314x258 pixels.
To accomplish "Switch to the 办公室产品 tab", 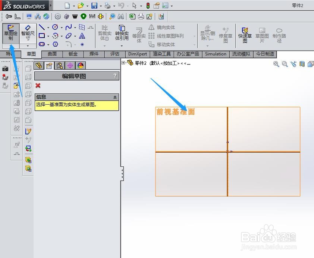I will coord(188,54).
